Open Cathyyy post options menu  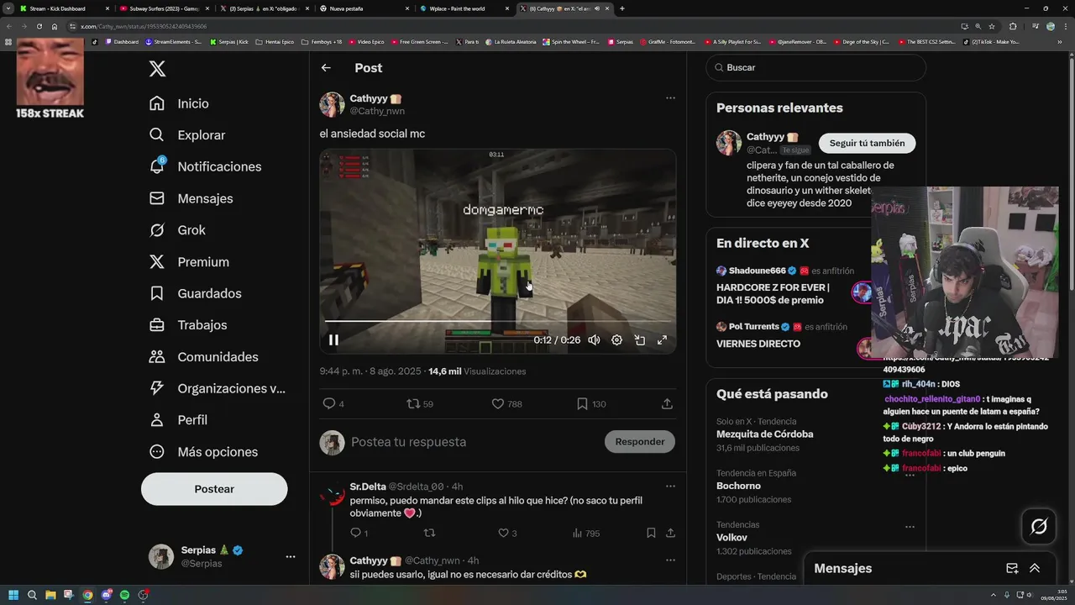670,97
